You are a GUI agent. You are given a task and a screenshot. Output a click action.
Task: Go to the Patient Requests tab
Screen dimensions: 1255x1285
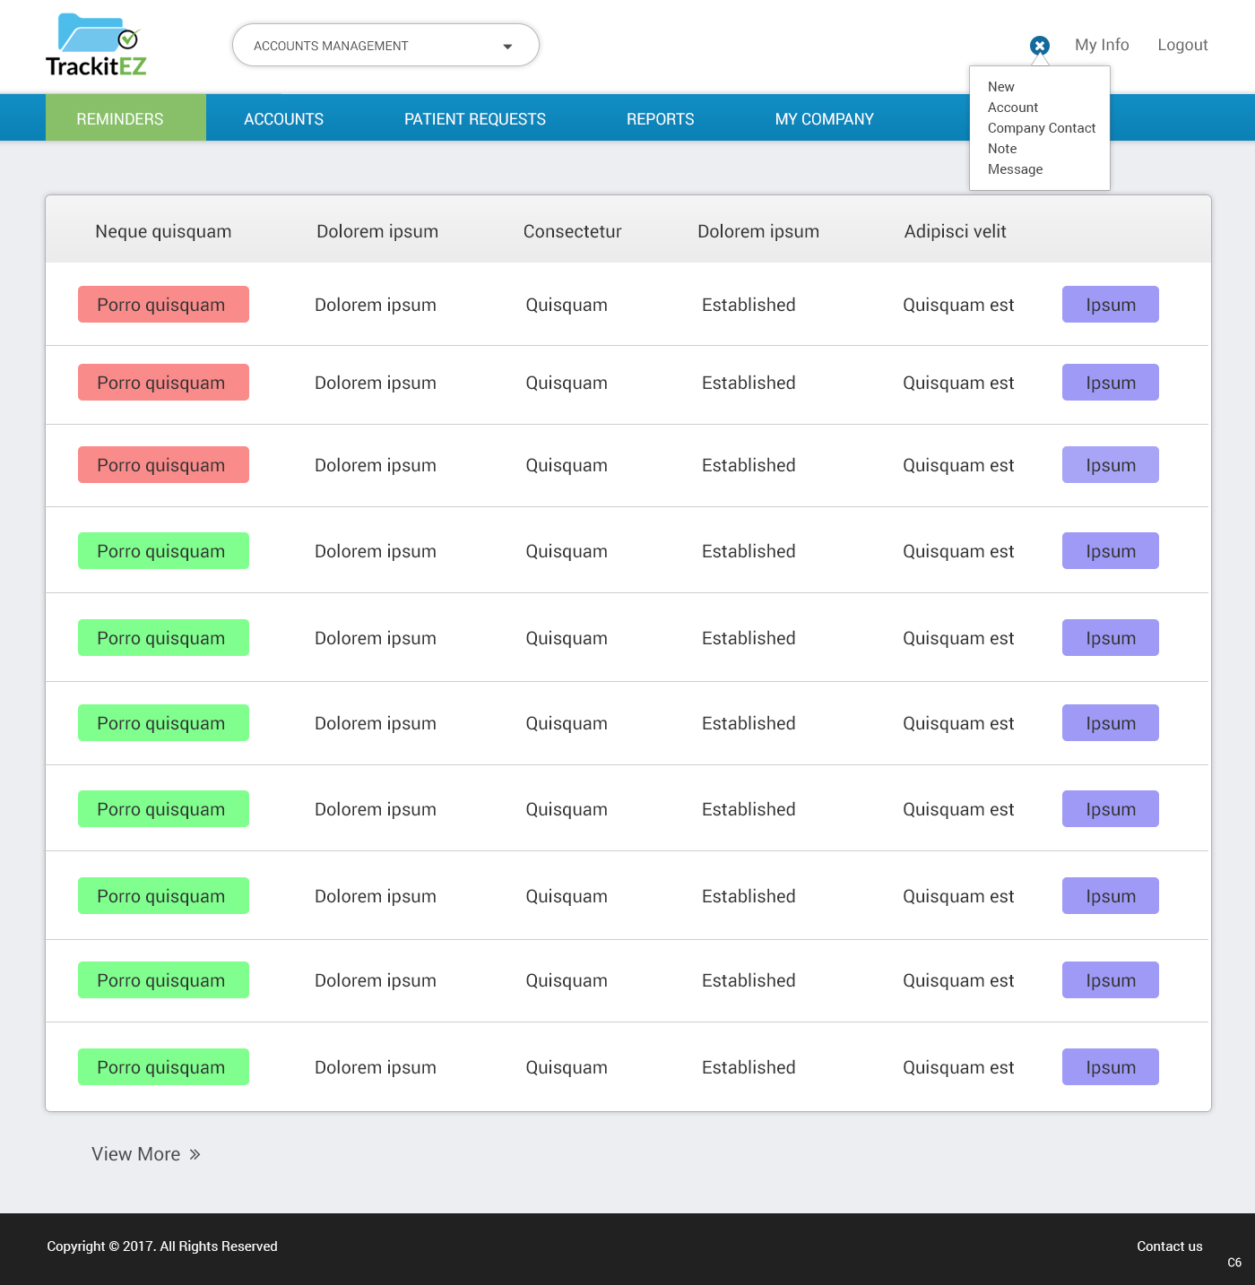coord(474,119)
